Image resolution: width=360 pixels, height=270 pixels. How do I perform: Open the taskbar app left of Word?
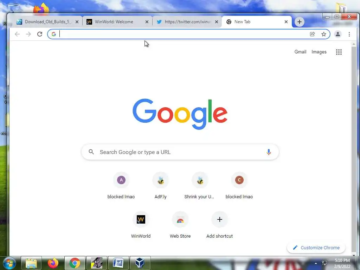[97, 263]
